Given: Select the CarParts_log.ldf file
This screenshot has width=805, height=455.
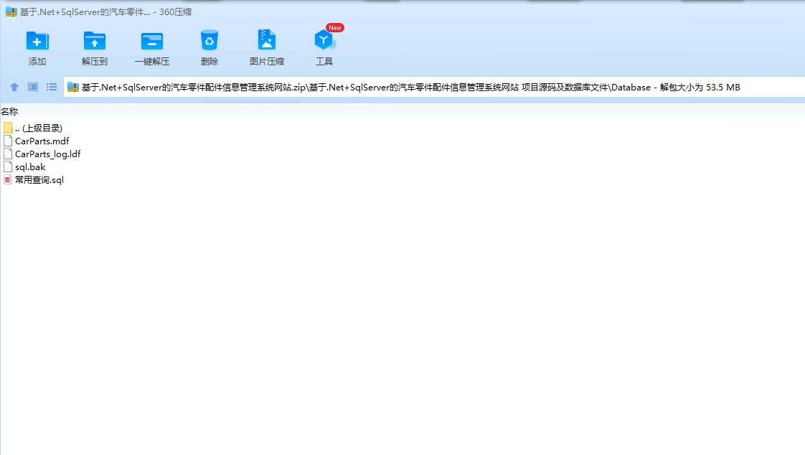Looking at the screenshot, I should point(42,154).
